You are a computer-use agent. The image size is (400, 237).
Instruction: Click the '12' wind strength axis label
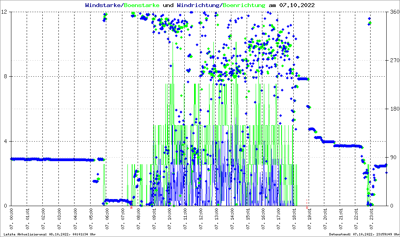click(x=4, y=12)
